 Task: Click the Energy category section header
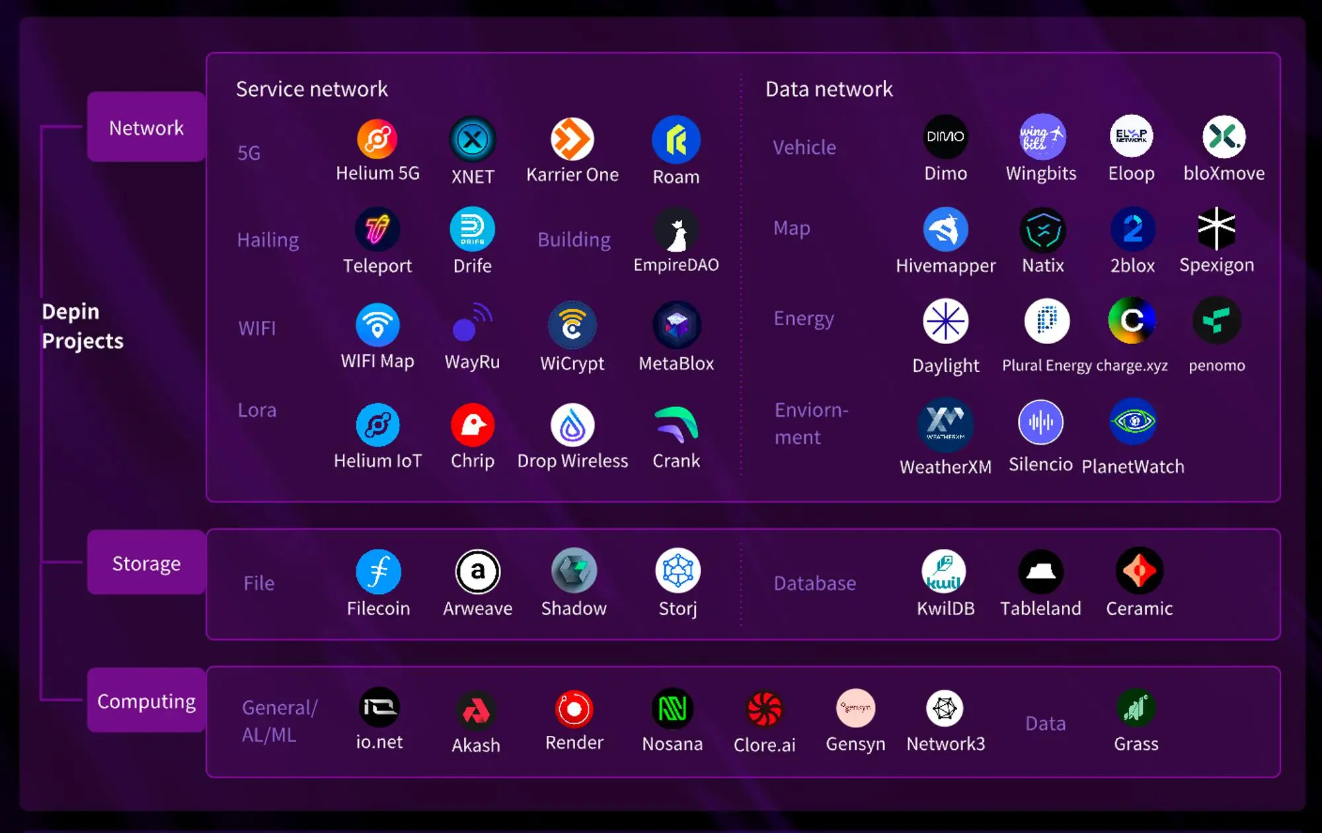[x=802, y=318]
